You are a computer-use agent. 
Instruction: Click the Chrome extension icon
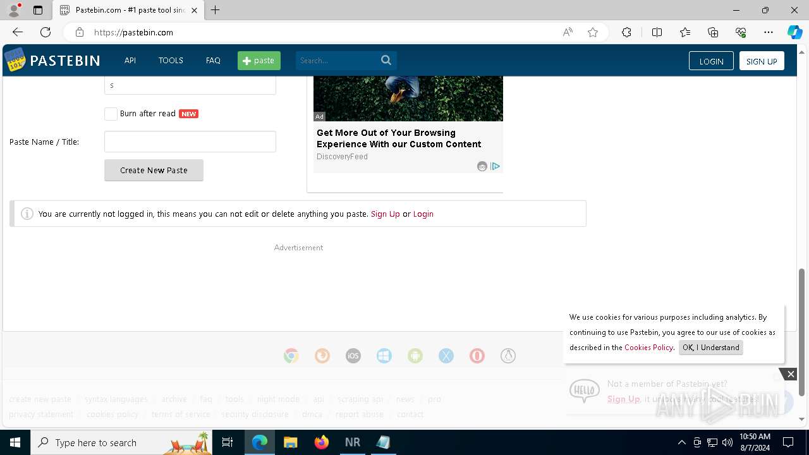click(x=291, y=356)
